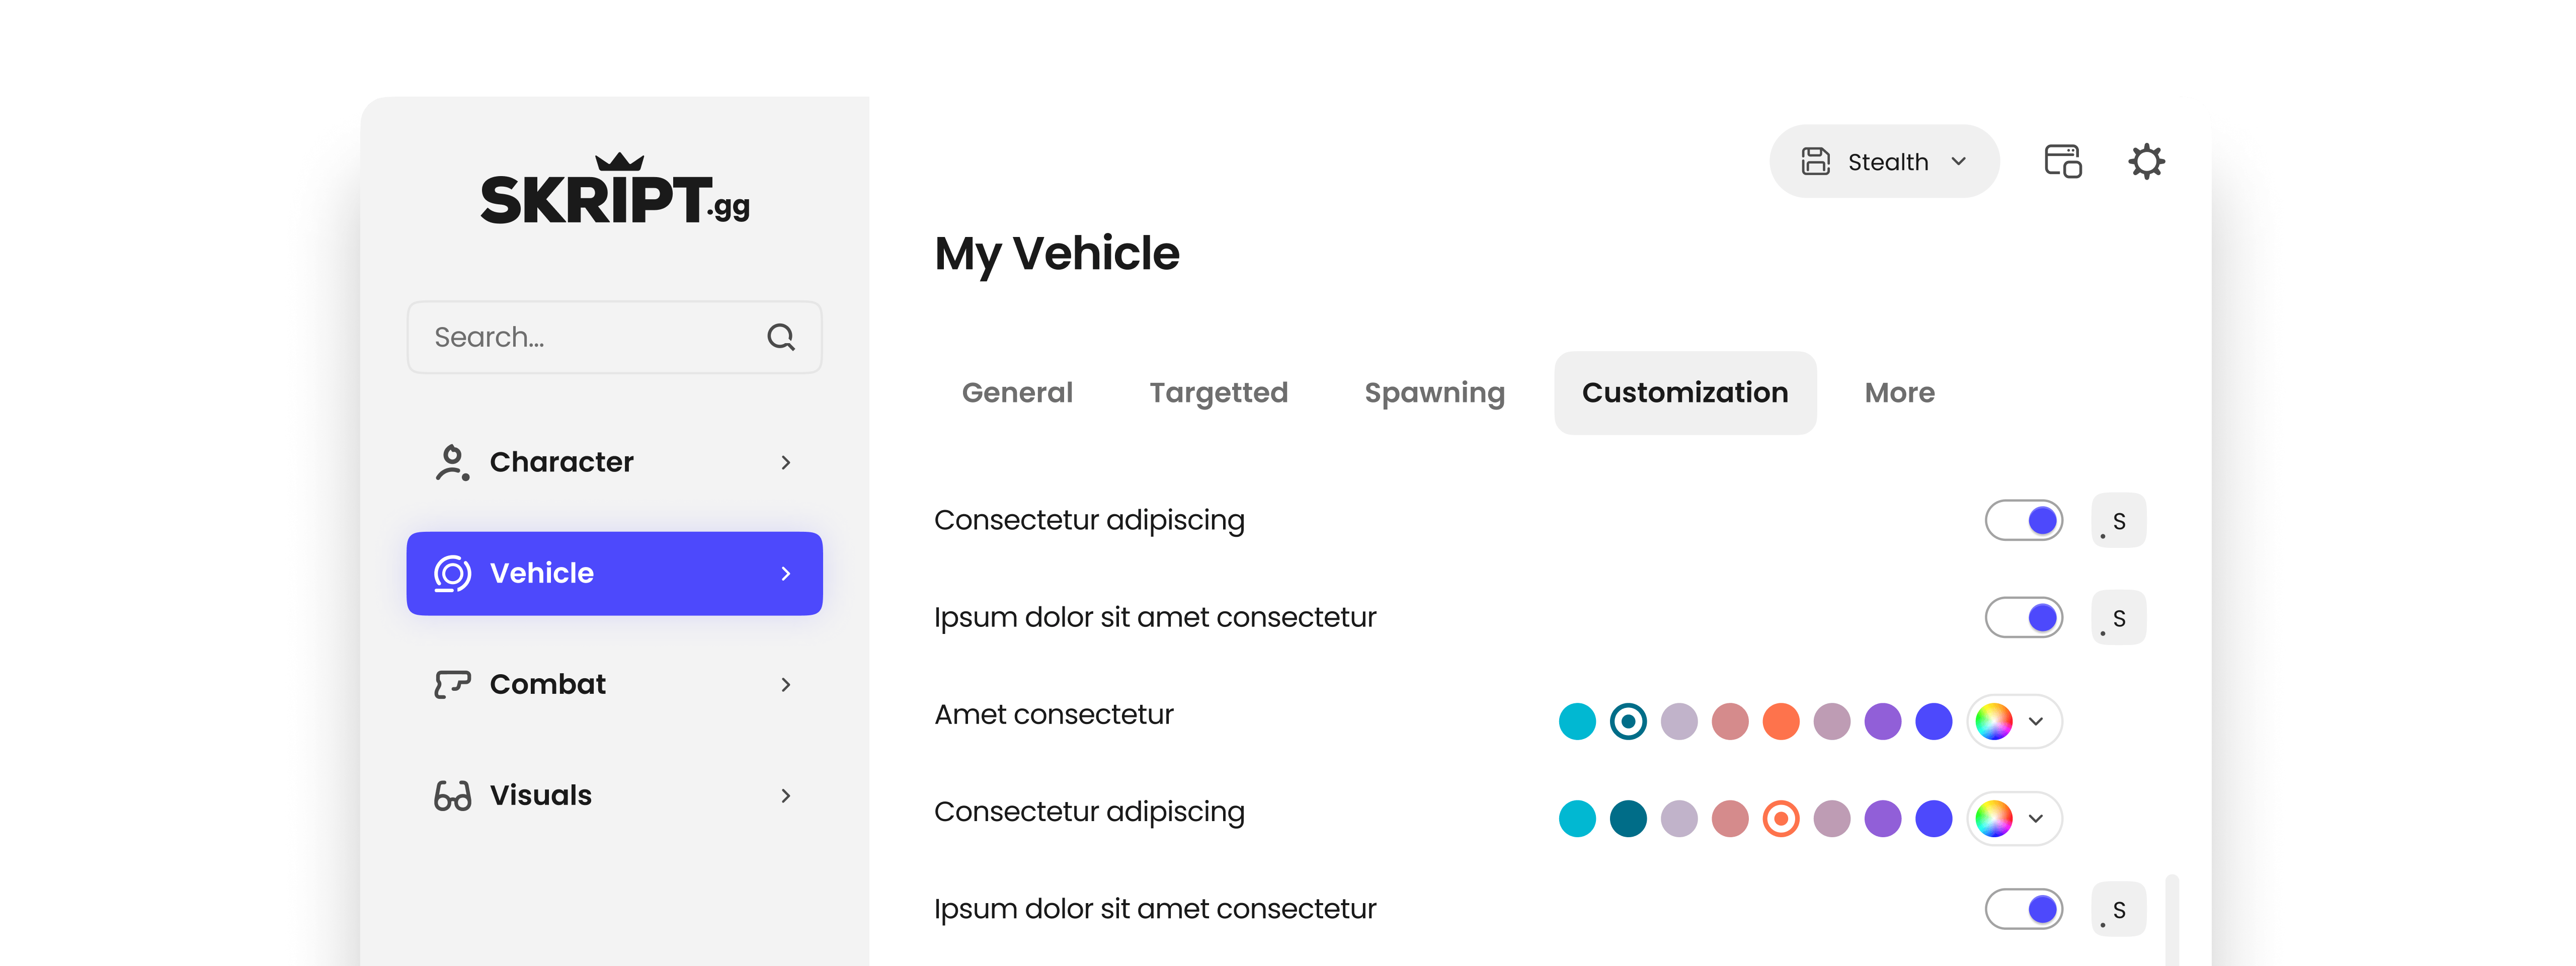The height and width of the screenshot is (966, 2576).
Task: Click the settings gear icon
Action: pos(2146,161)
